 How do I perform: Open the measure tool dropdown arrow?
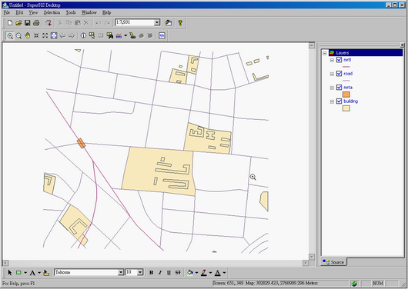(125, 35)
